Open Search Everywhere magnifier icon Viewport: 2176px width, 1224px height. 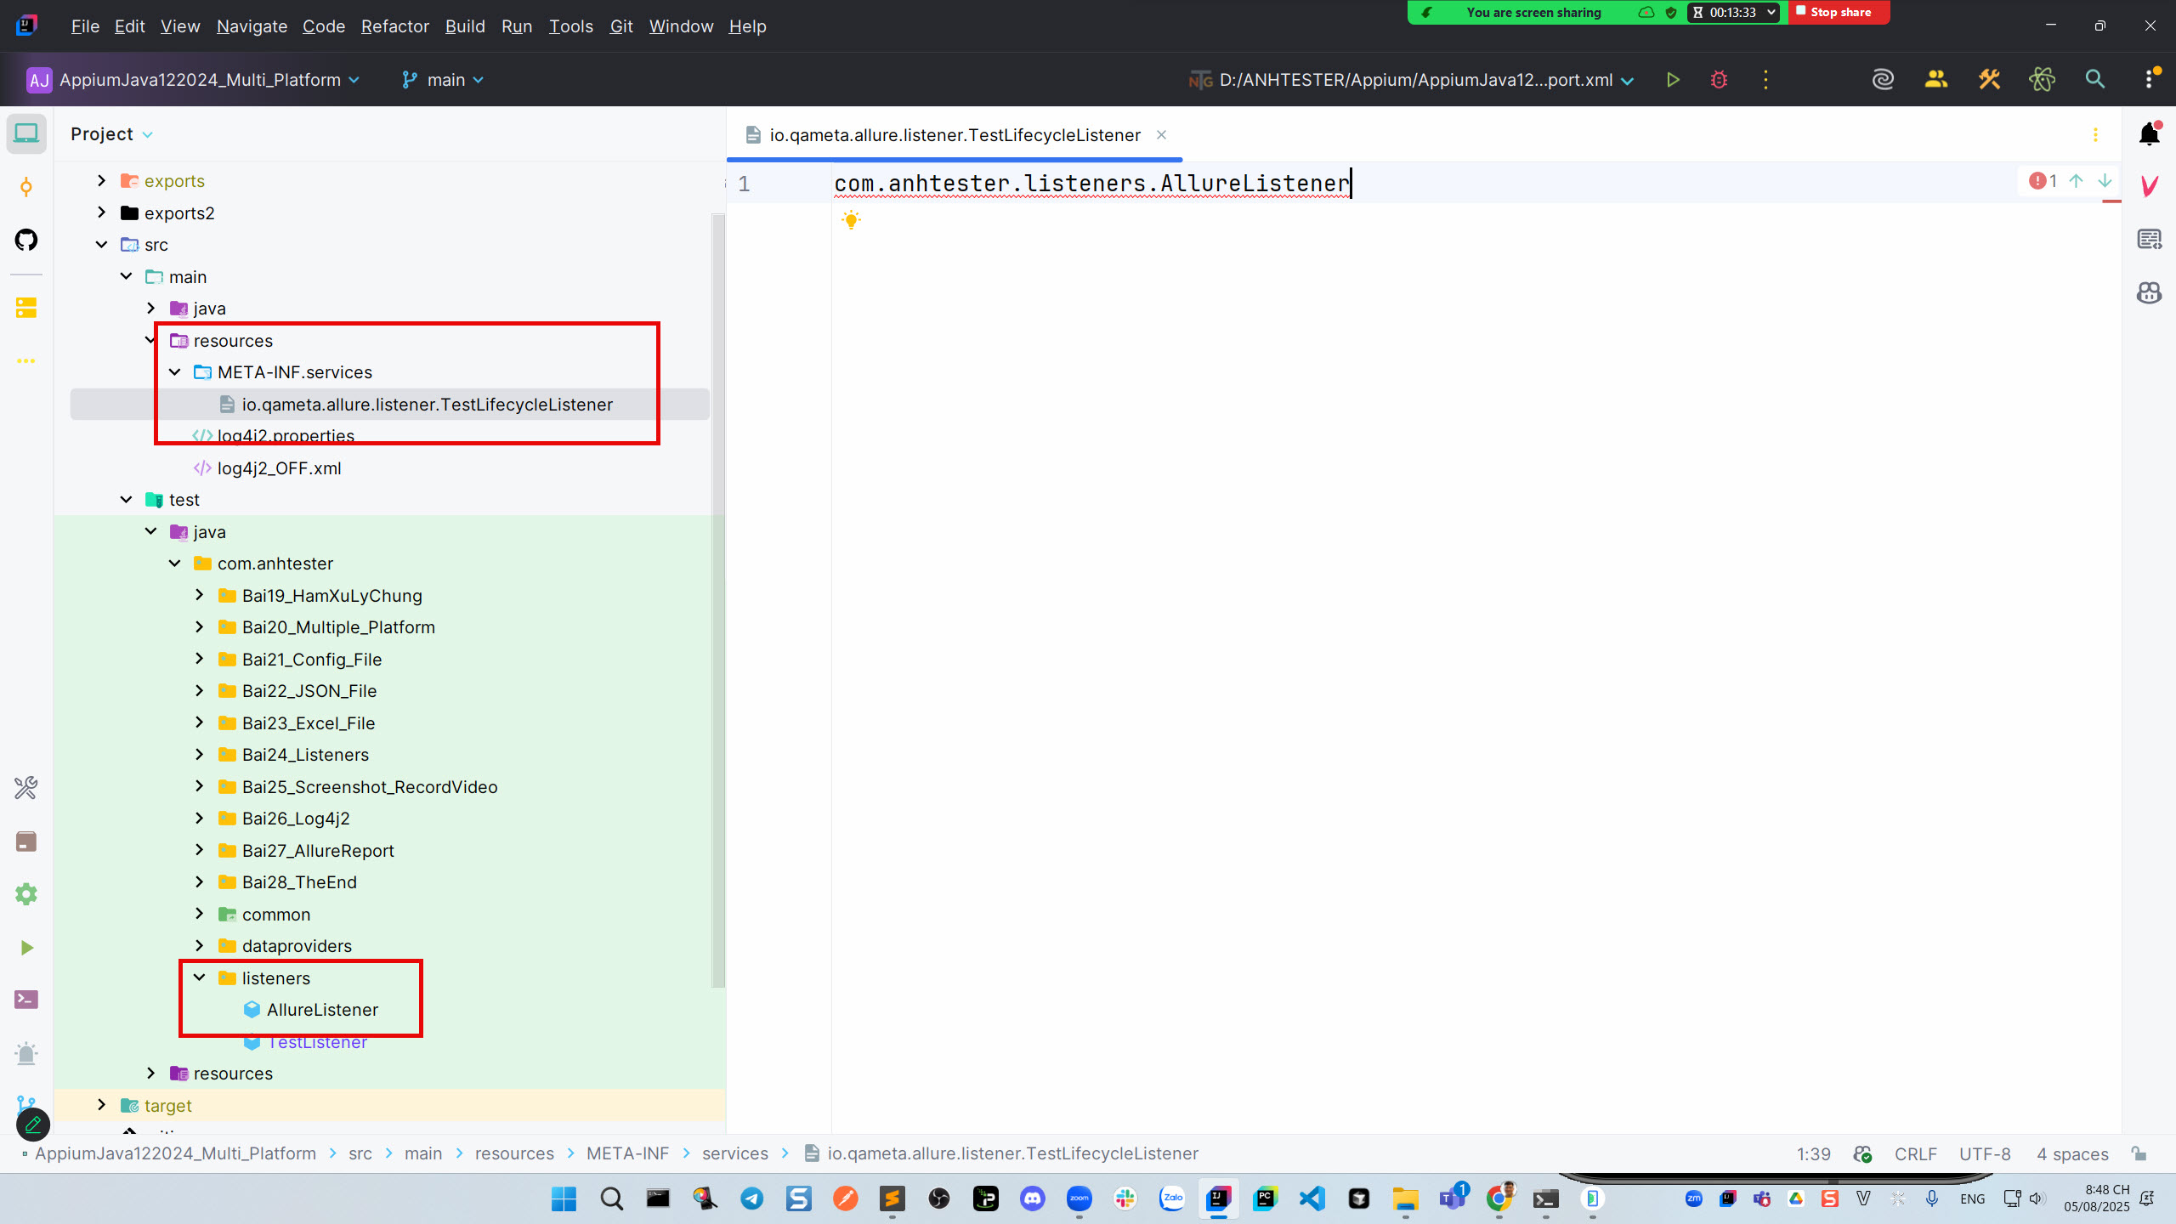pyautogui.click(x=2095, y=80)
